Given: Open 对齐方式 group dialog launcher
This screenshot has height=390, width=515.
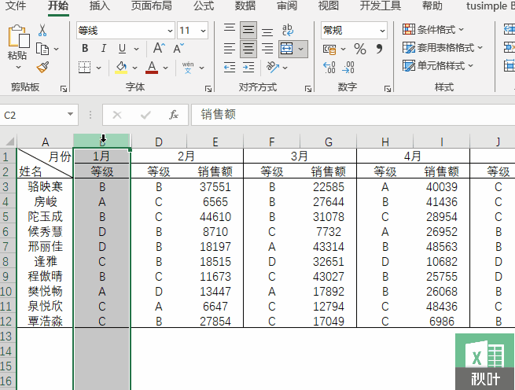Looking at the screenshot, I should [307, 89].
